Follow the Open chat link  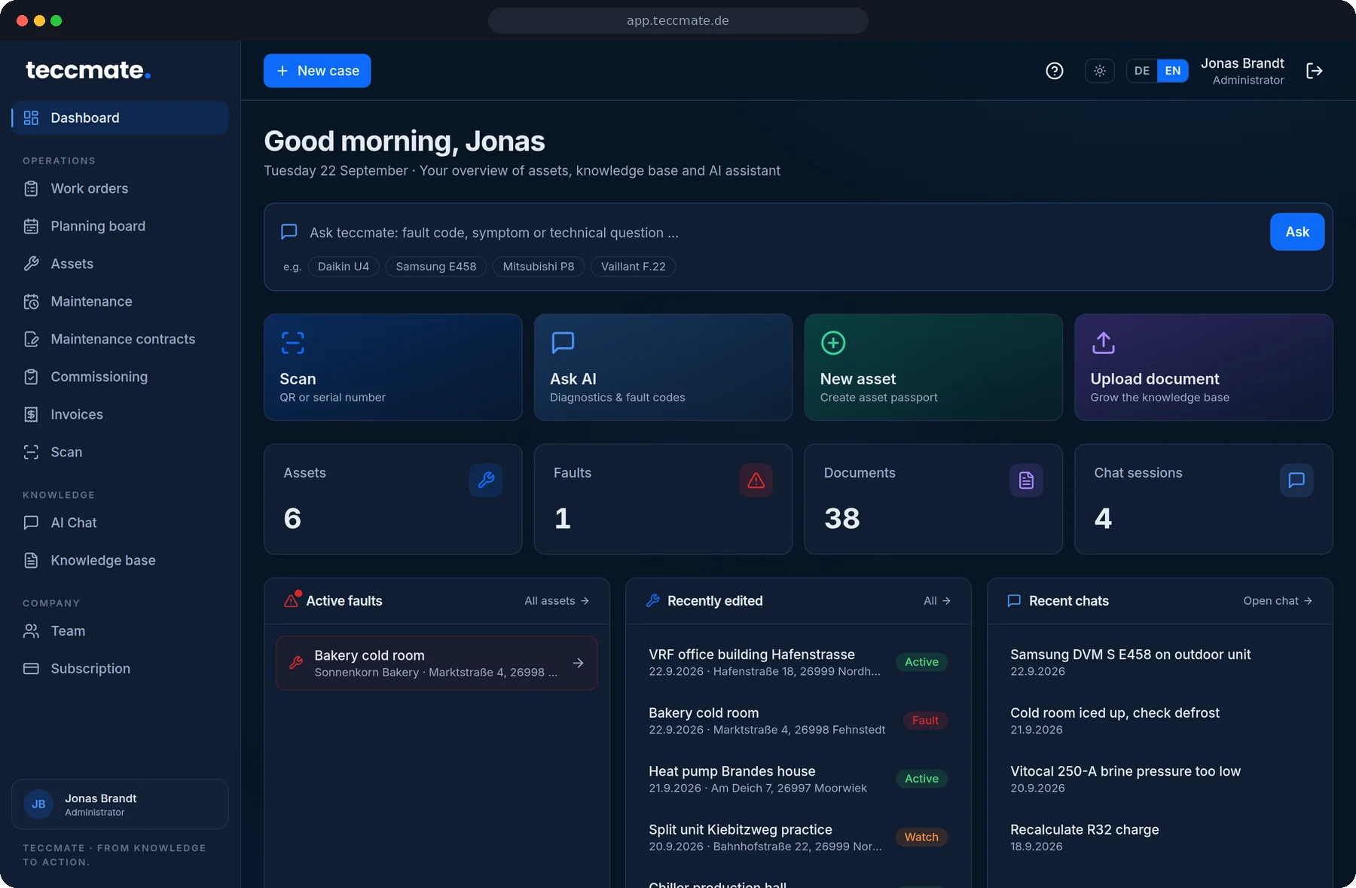pyautogui.click(x=1278, y=601)
